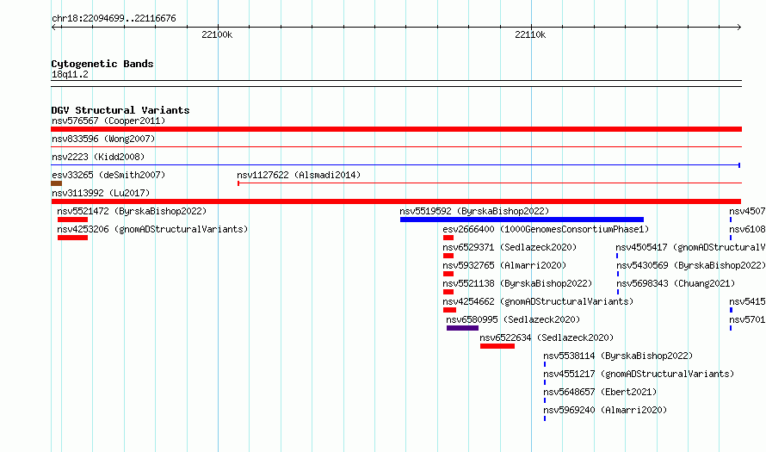Open nsv5521138 (ByrskaBishop2022) label
Viewport: 766px width, 452px height.
[x=517, y=283]
